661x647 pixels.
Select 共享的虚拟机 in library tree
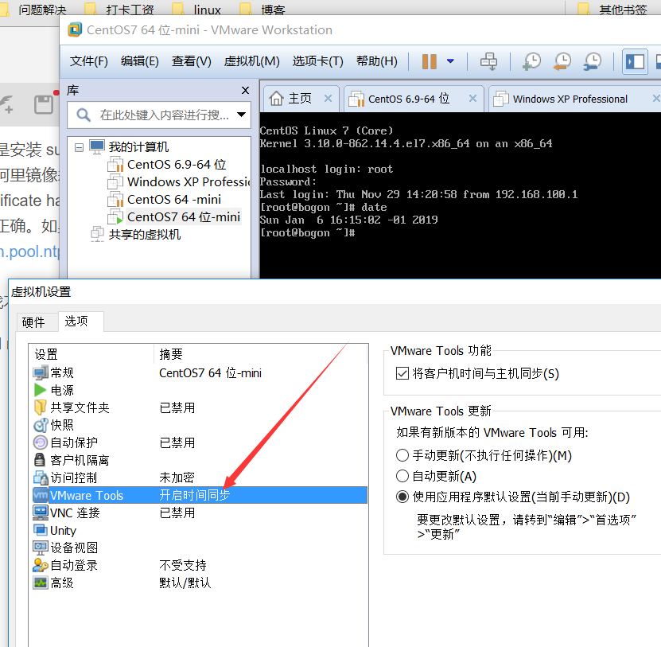136,234
